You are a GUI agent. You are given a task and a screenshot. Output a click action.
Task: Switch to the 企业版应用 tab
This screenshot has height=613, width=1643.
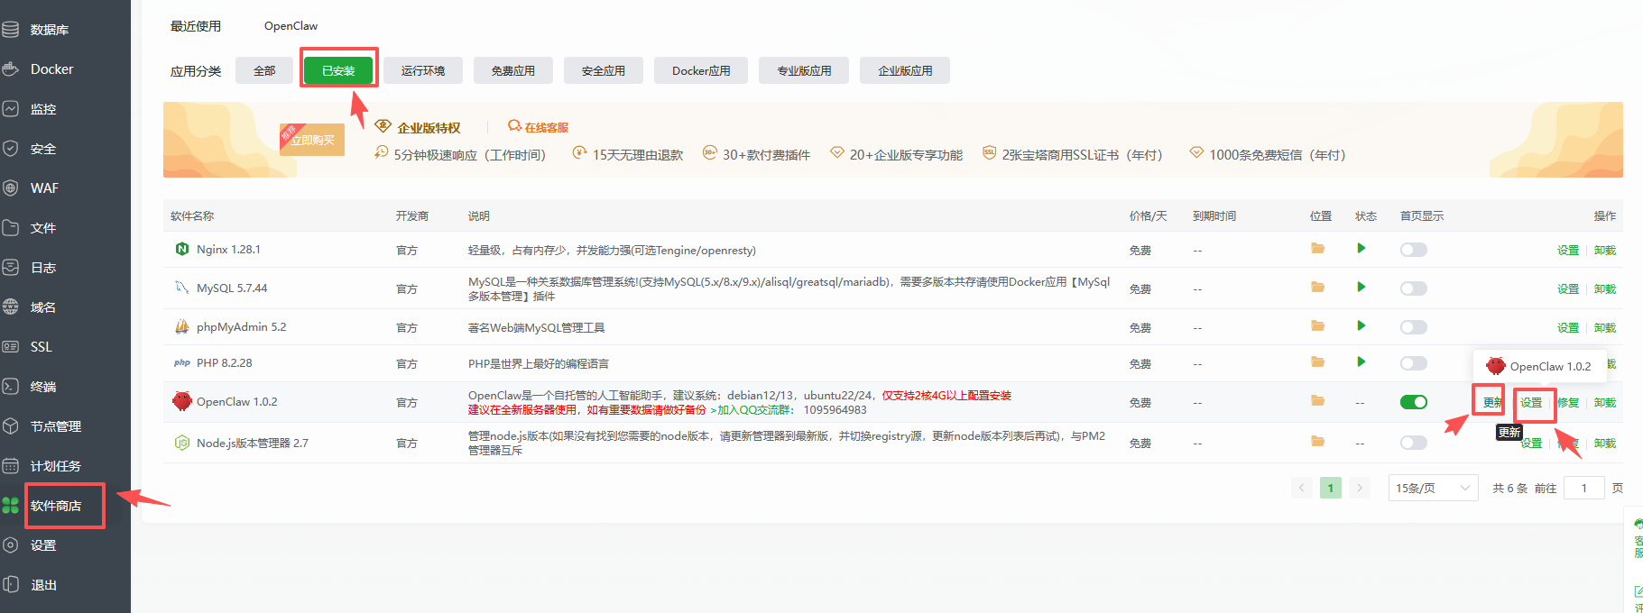905,70
